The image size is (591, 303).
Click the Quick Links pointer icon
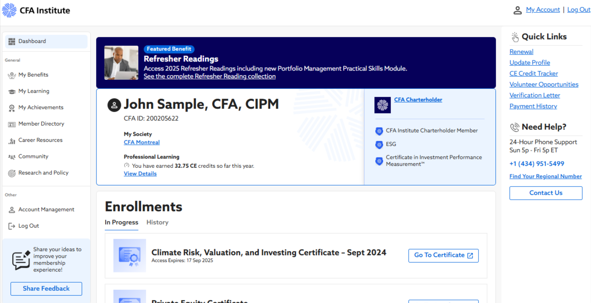[515, 37]
